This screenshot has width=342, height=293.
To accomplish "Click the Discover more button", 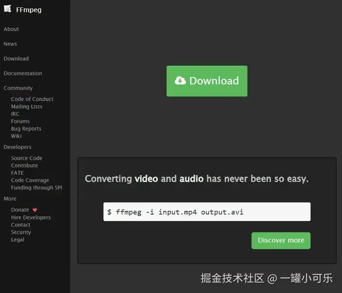I will point(281,240).
